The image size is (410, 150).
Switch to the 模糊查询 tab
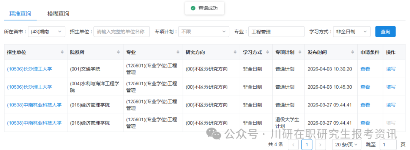pyautogui.click(x=58, y=14)
